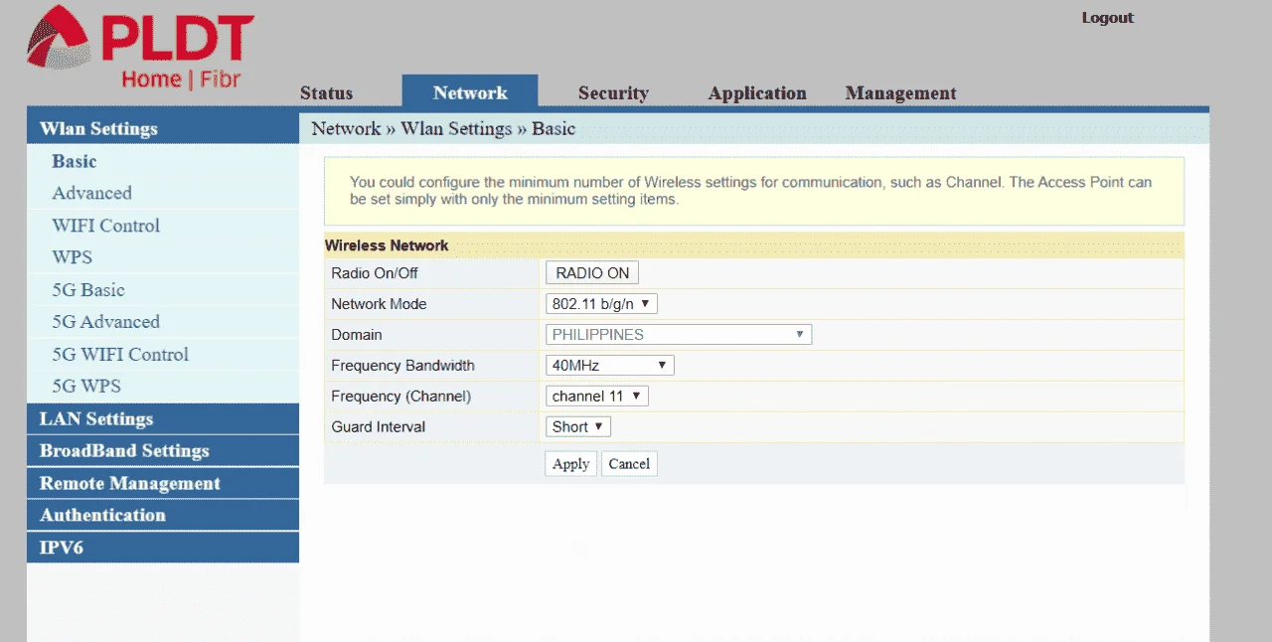The image size is (1272, 642).
Task: Open the Status tab
Action: (326, 92)
